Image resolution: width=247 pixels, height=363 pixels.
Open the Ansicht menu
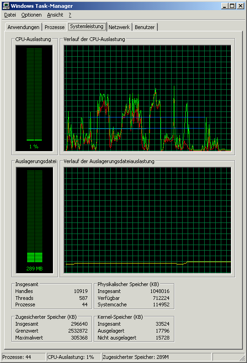coord(55,15)
